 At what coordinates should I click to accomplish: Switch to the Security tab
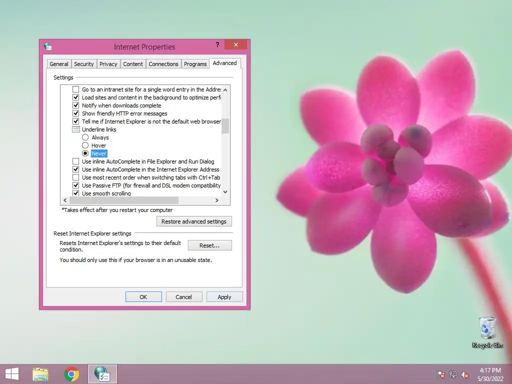coord(84,64)
